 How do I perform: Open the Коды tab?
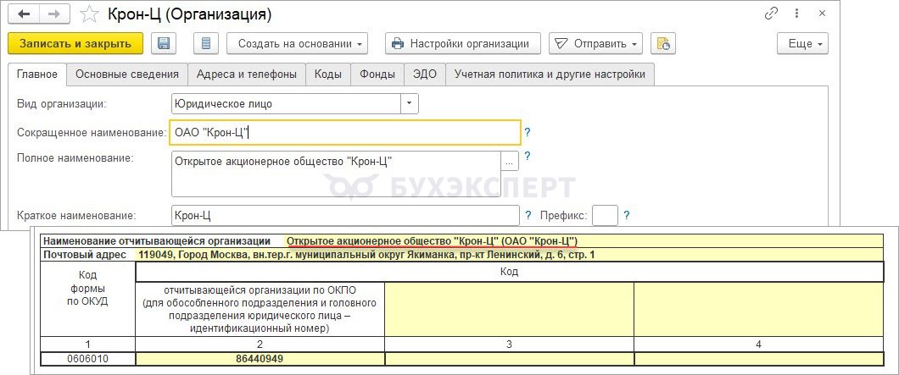[328, 74]
